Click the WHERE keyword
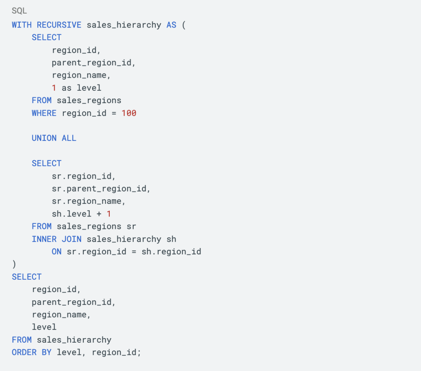421x371 pixels. click(44, 113)
